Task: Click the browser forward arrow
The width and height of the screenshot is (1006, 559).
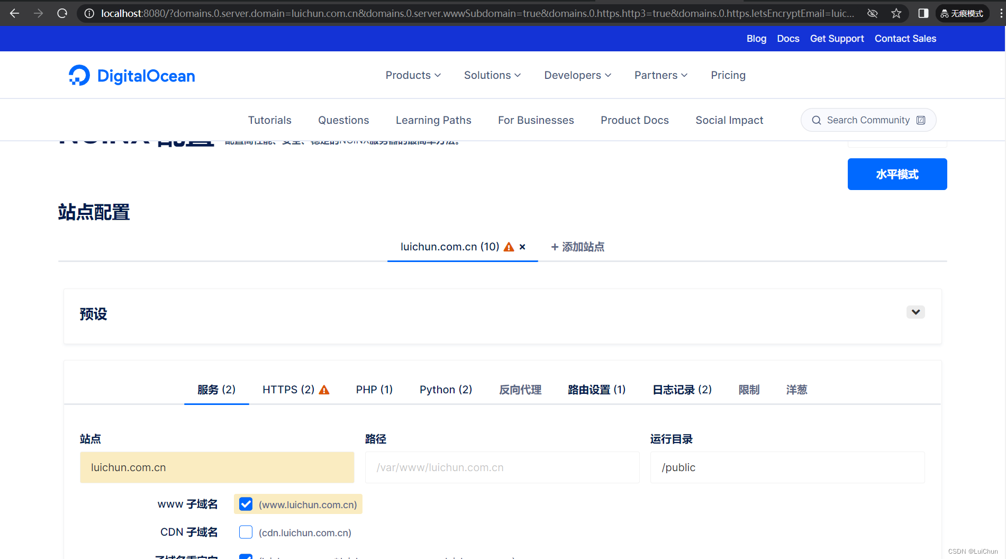Action: coord(38,13)
